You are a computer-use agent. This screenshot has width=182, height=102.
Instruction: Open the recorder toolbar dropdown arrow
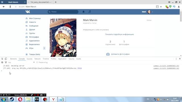click(x=1, y=95)
